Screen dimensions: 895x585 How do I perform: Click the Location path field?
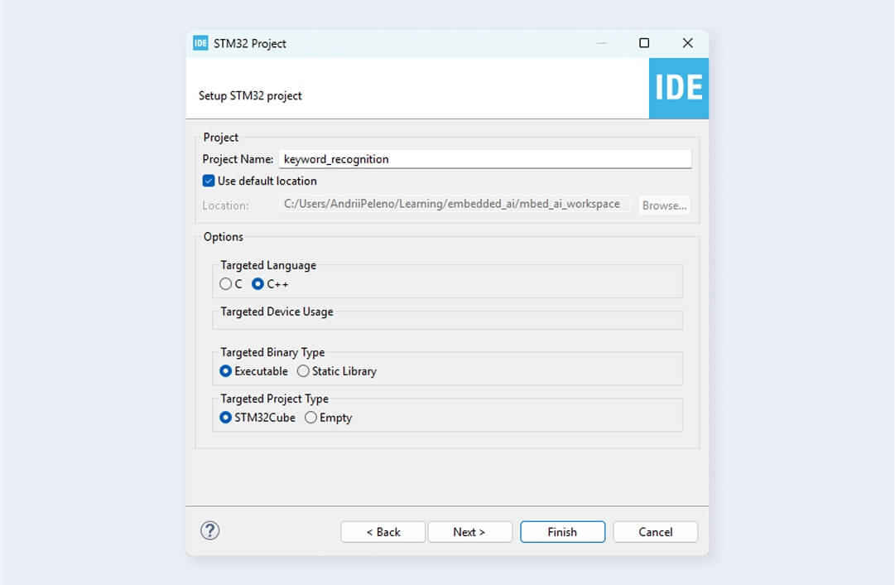tap(454, 204)
